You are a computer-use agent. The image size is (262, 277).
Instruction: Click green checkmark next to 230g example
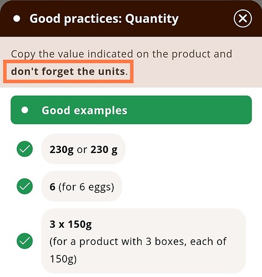pos(25,149)
